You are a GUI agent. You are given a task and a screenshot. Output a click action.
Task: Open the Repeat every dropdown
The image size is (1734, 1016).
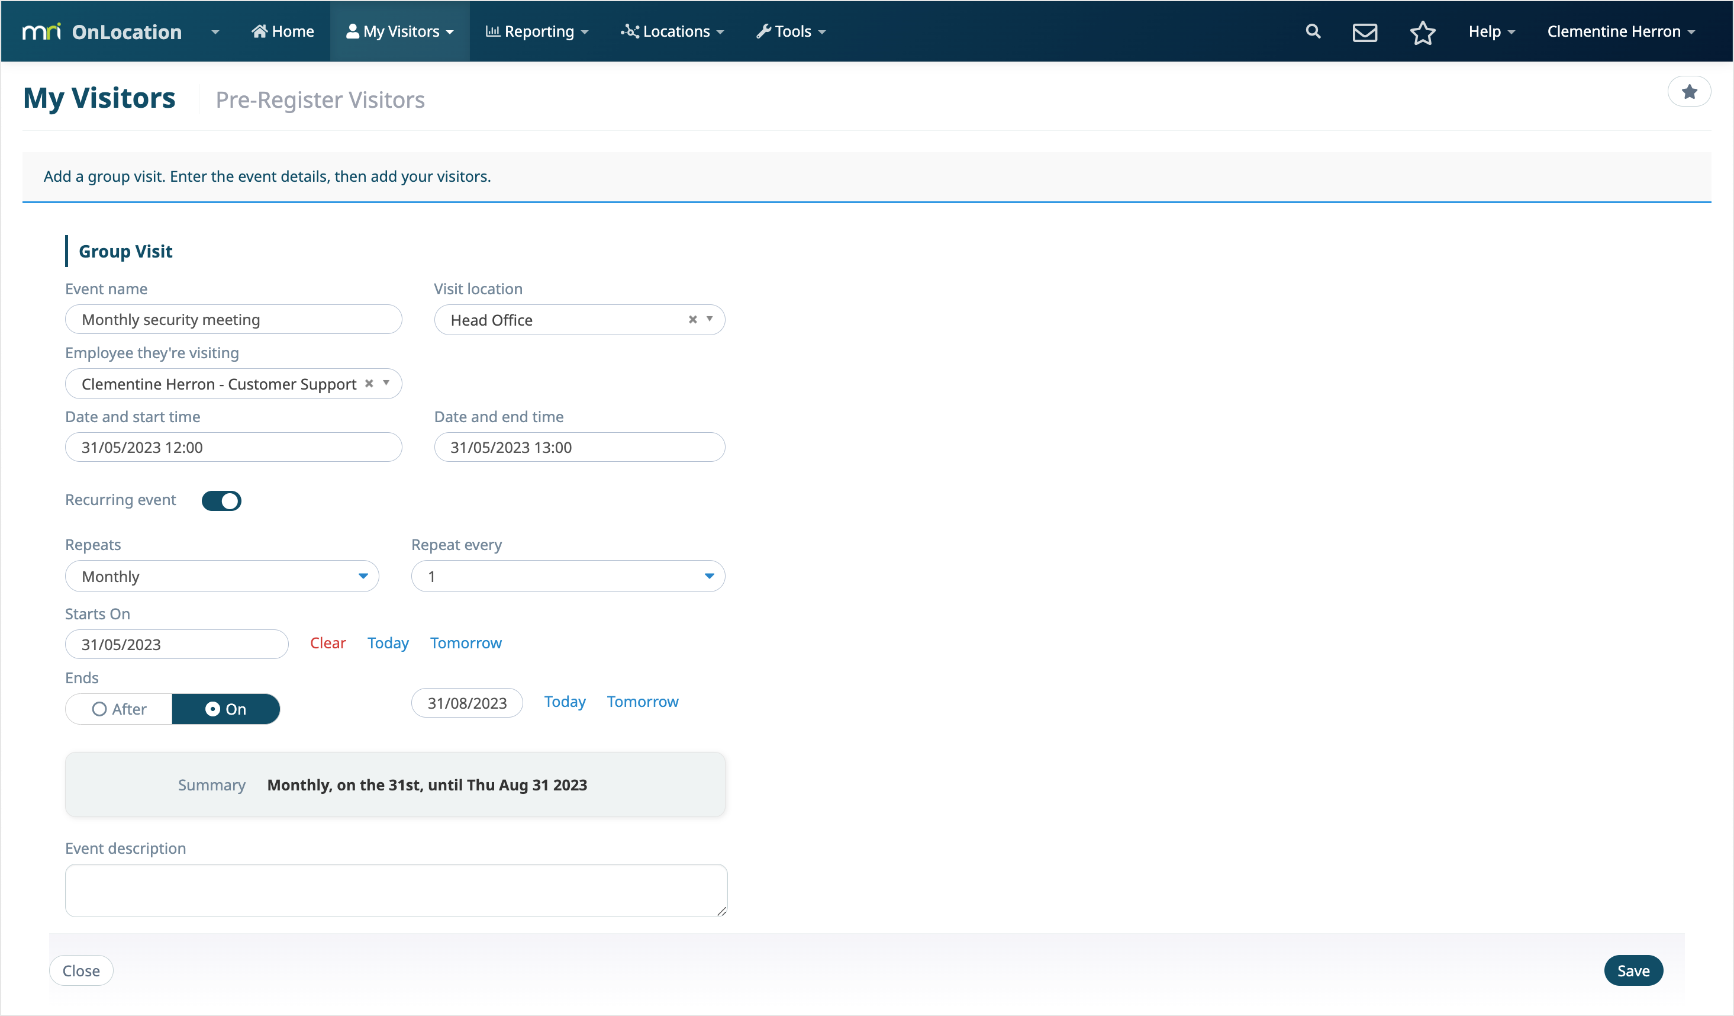(x=568, y=576)
